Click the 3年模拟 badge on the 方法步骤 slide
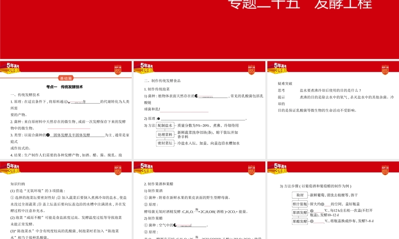Screen dimensions: 399x239 click(x=279, y=171)
